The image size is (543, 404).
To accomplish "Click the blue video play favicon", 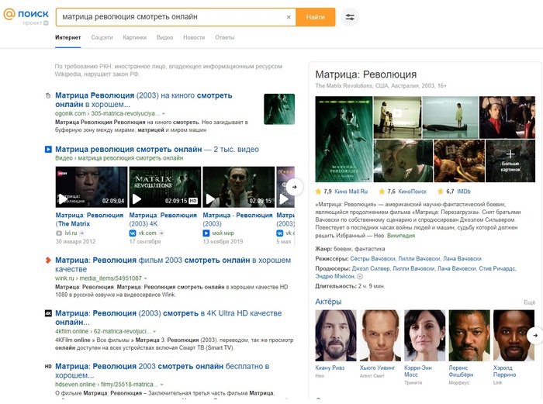I will (x=48, y=150).
